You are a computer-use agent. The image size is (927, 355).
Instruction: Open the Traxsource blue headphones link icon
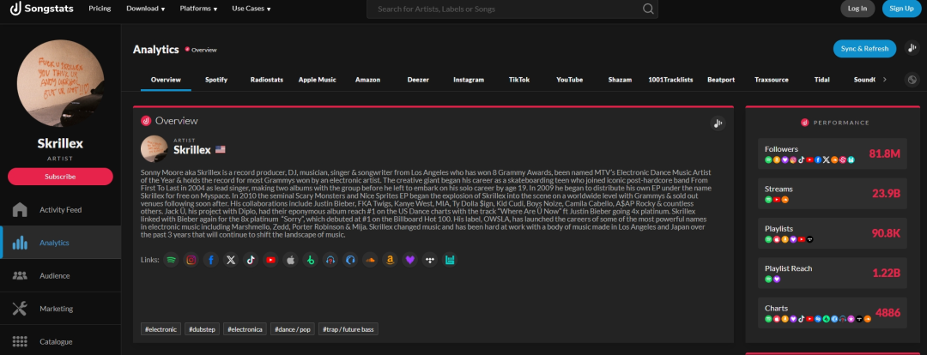350,259
